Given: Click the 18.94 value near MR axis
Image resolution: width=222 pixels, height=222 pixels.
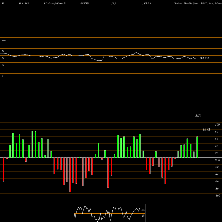Looking at the screenshot, I should (x=206, y=130).
